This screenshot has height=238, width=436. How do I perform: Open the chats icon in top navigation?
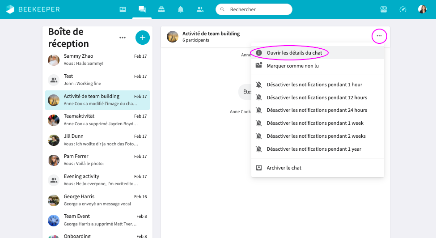click(x=142, y=9)
